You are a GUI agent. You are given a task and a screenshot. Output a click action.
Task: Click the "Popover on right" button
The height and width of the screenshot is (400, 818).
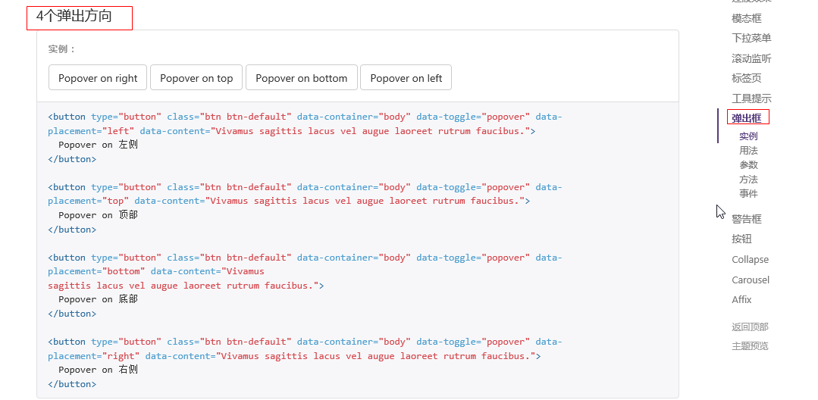click(x=98, y=78)
